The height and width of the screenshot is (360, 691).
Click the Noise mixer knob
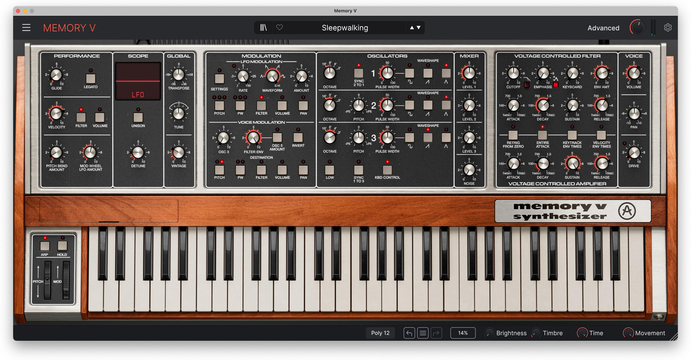point(469,169)
